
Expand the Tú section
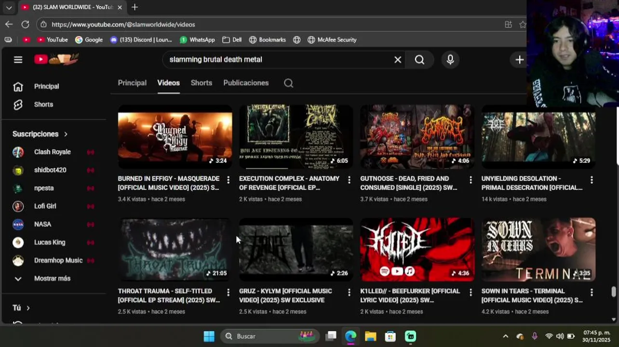tap(21, 308)
